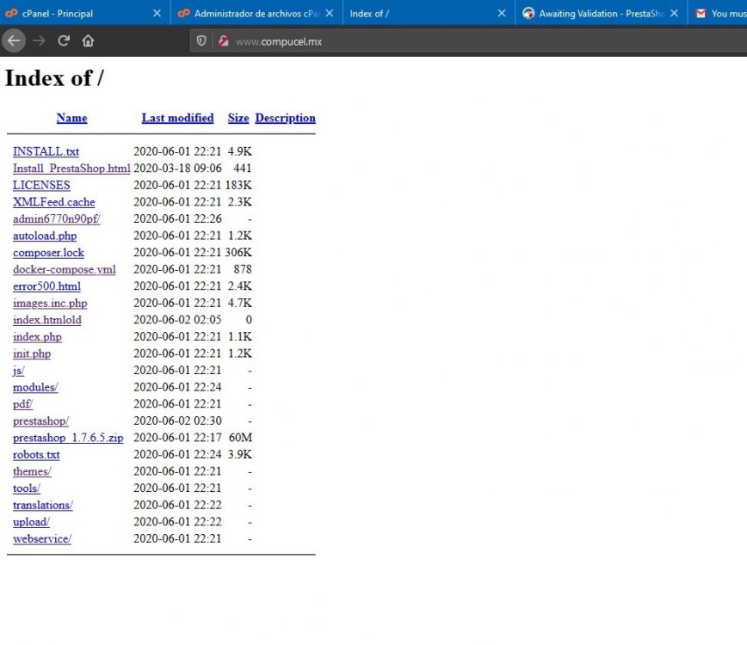Viewport: 747px width, 645px height.
Task: Click the 306K size of composer.lock
Action: coord(238,252)
